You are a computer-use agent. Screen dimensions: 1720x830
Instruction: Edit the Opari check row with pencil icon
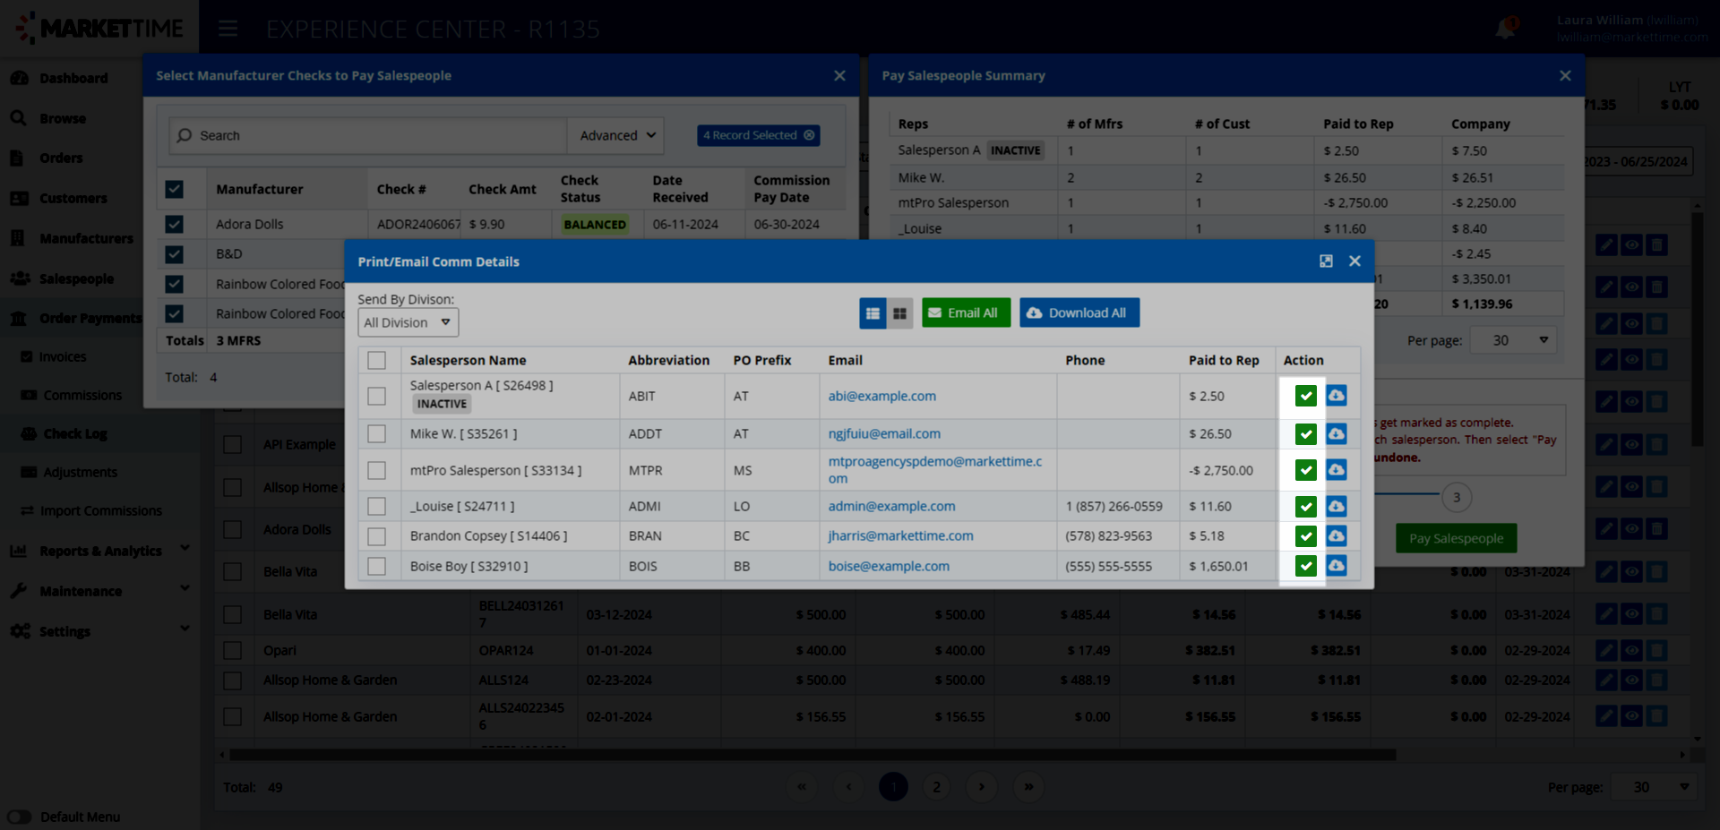pyautogui.click(x=1607, y=651)
